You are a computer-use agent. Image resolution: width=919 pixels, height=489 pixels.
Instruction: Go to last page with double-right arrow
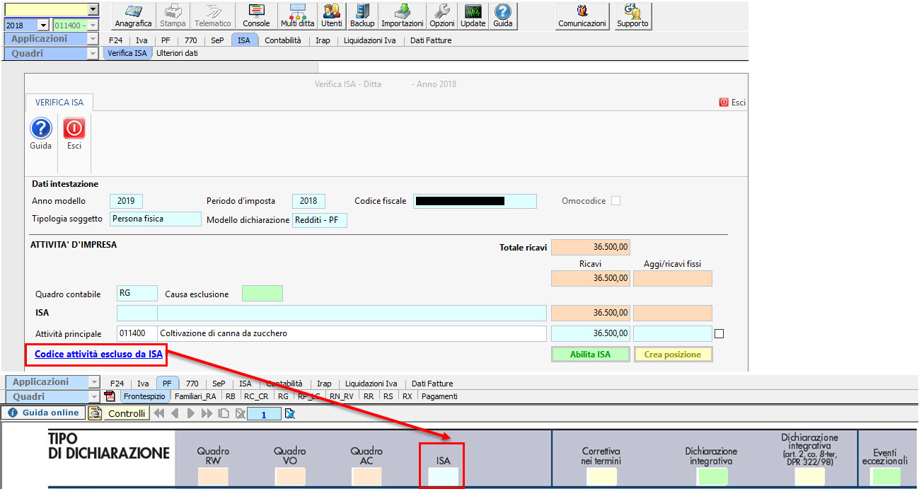(x=207, y=413)
